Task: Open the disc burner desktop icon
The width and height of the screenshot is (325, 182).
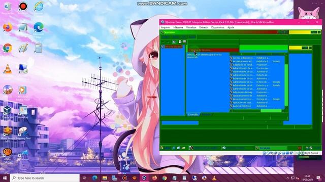Action: (8, 90)
